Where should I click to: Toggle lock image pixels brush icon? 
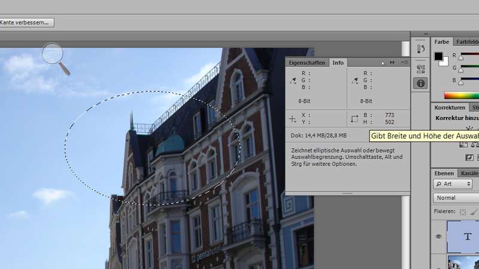click(x=474, y=212)
